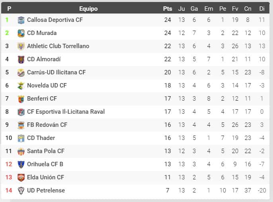The width and height of the screenshot is (273, 202).
Task: Click the UD Petrelense crest icon
Action: coord(21,190)
